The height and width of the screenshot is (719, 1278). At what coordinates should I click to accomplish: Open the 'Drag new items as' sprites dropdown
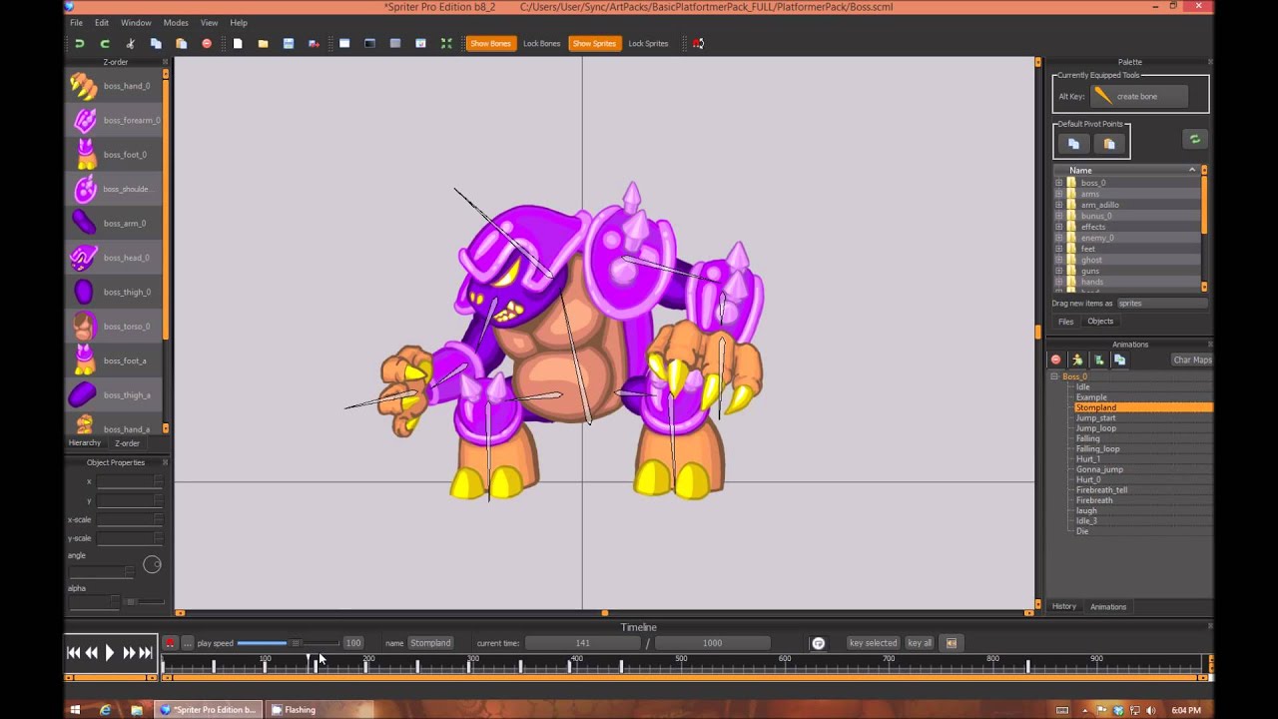click(1161, 303)
